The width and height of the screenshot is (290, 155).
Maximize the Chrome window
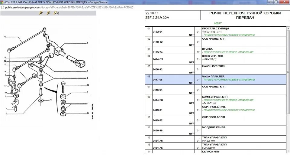[x=276, y=2]
